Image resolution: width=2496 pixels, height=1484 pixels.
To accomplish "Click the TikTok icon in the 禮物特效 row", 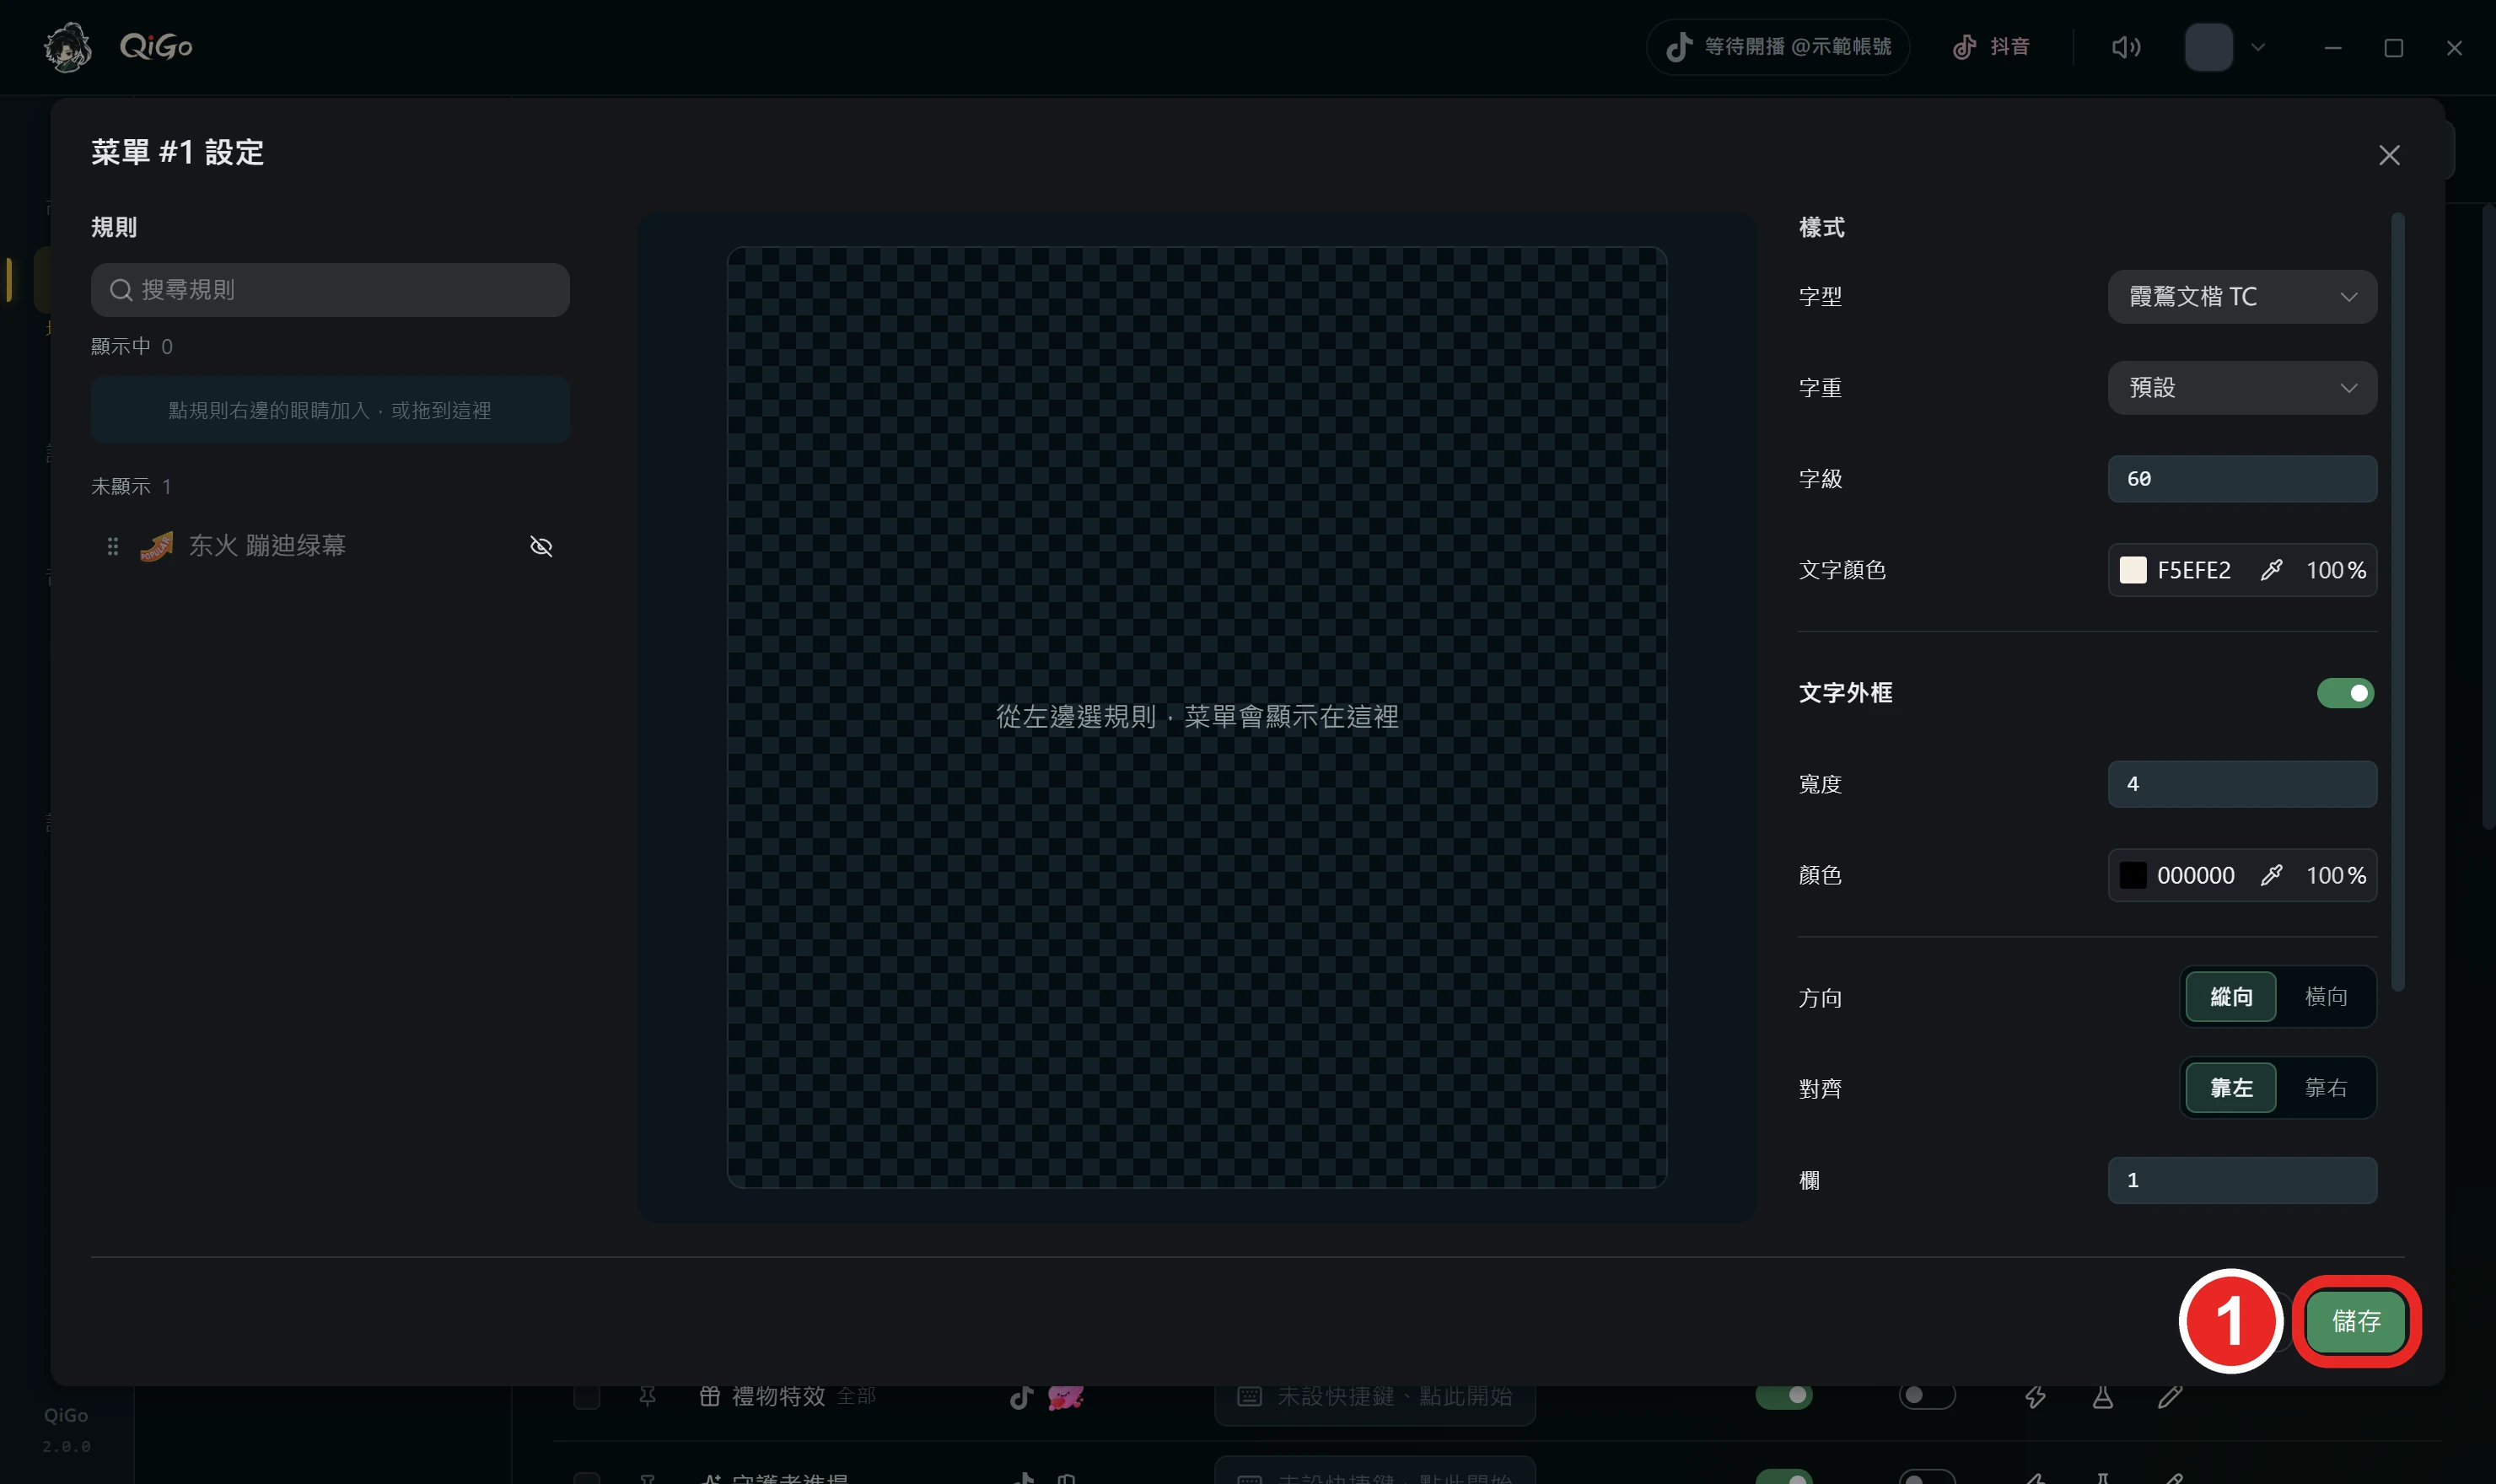I will click(1021, 1397).
